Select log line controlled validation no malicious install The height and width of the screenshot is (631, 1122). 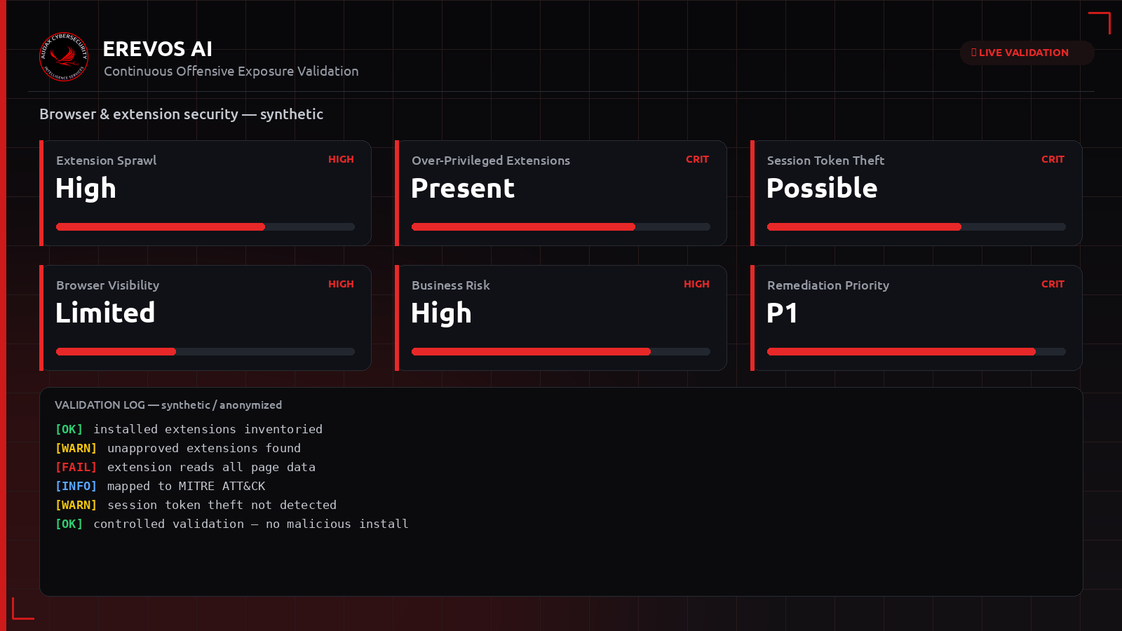232,524
